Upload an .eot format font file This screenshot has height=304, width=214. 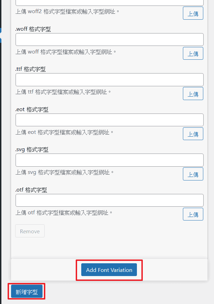pos(193,134)
